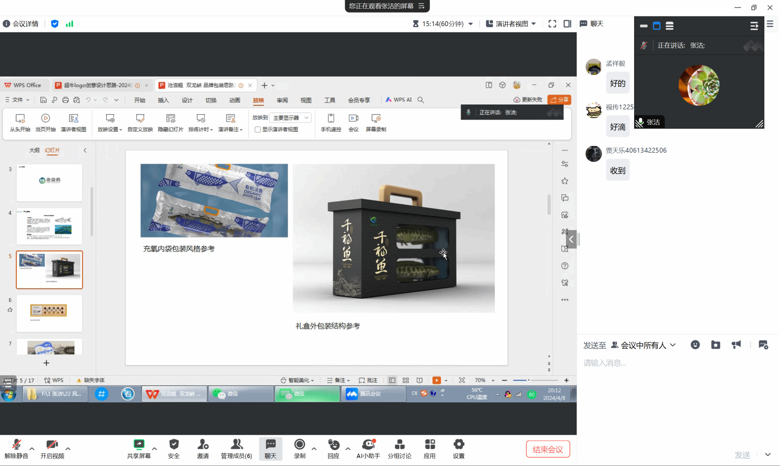Open emoji picker in chat

[x=695, y=345]
